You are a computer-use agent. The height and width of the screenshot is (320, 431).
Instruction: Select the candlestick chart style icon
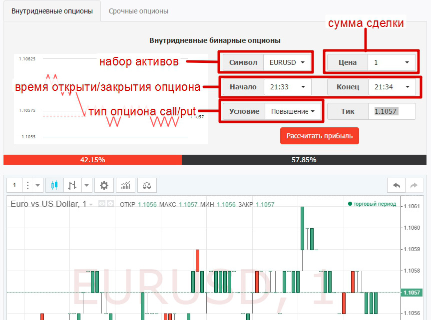(54, 185)
